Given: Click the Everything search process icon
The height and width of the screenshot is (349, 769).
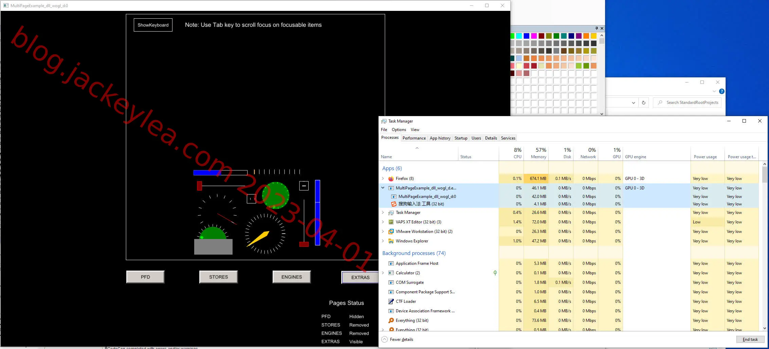Looking at the screenshot, I should point(391,320).
